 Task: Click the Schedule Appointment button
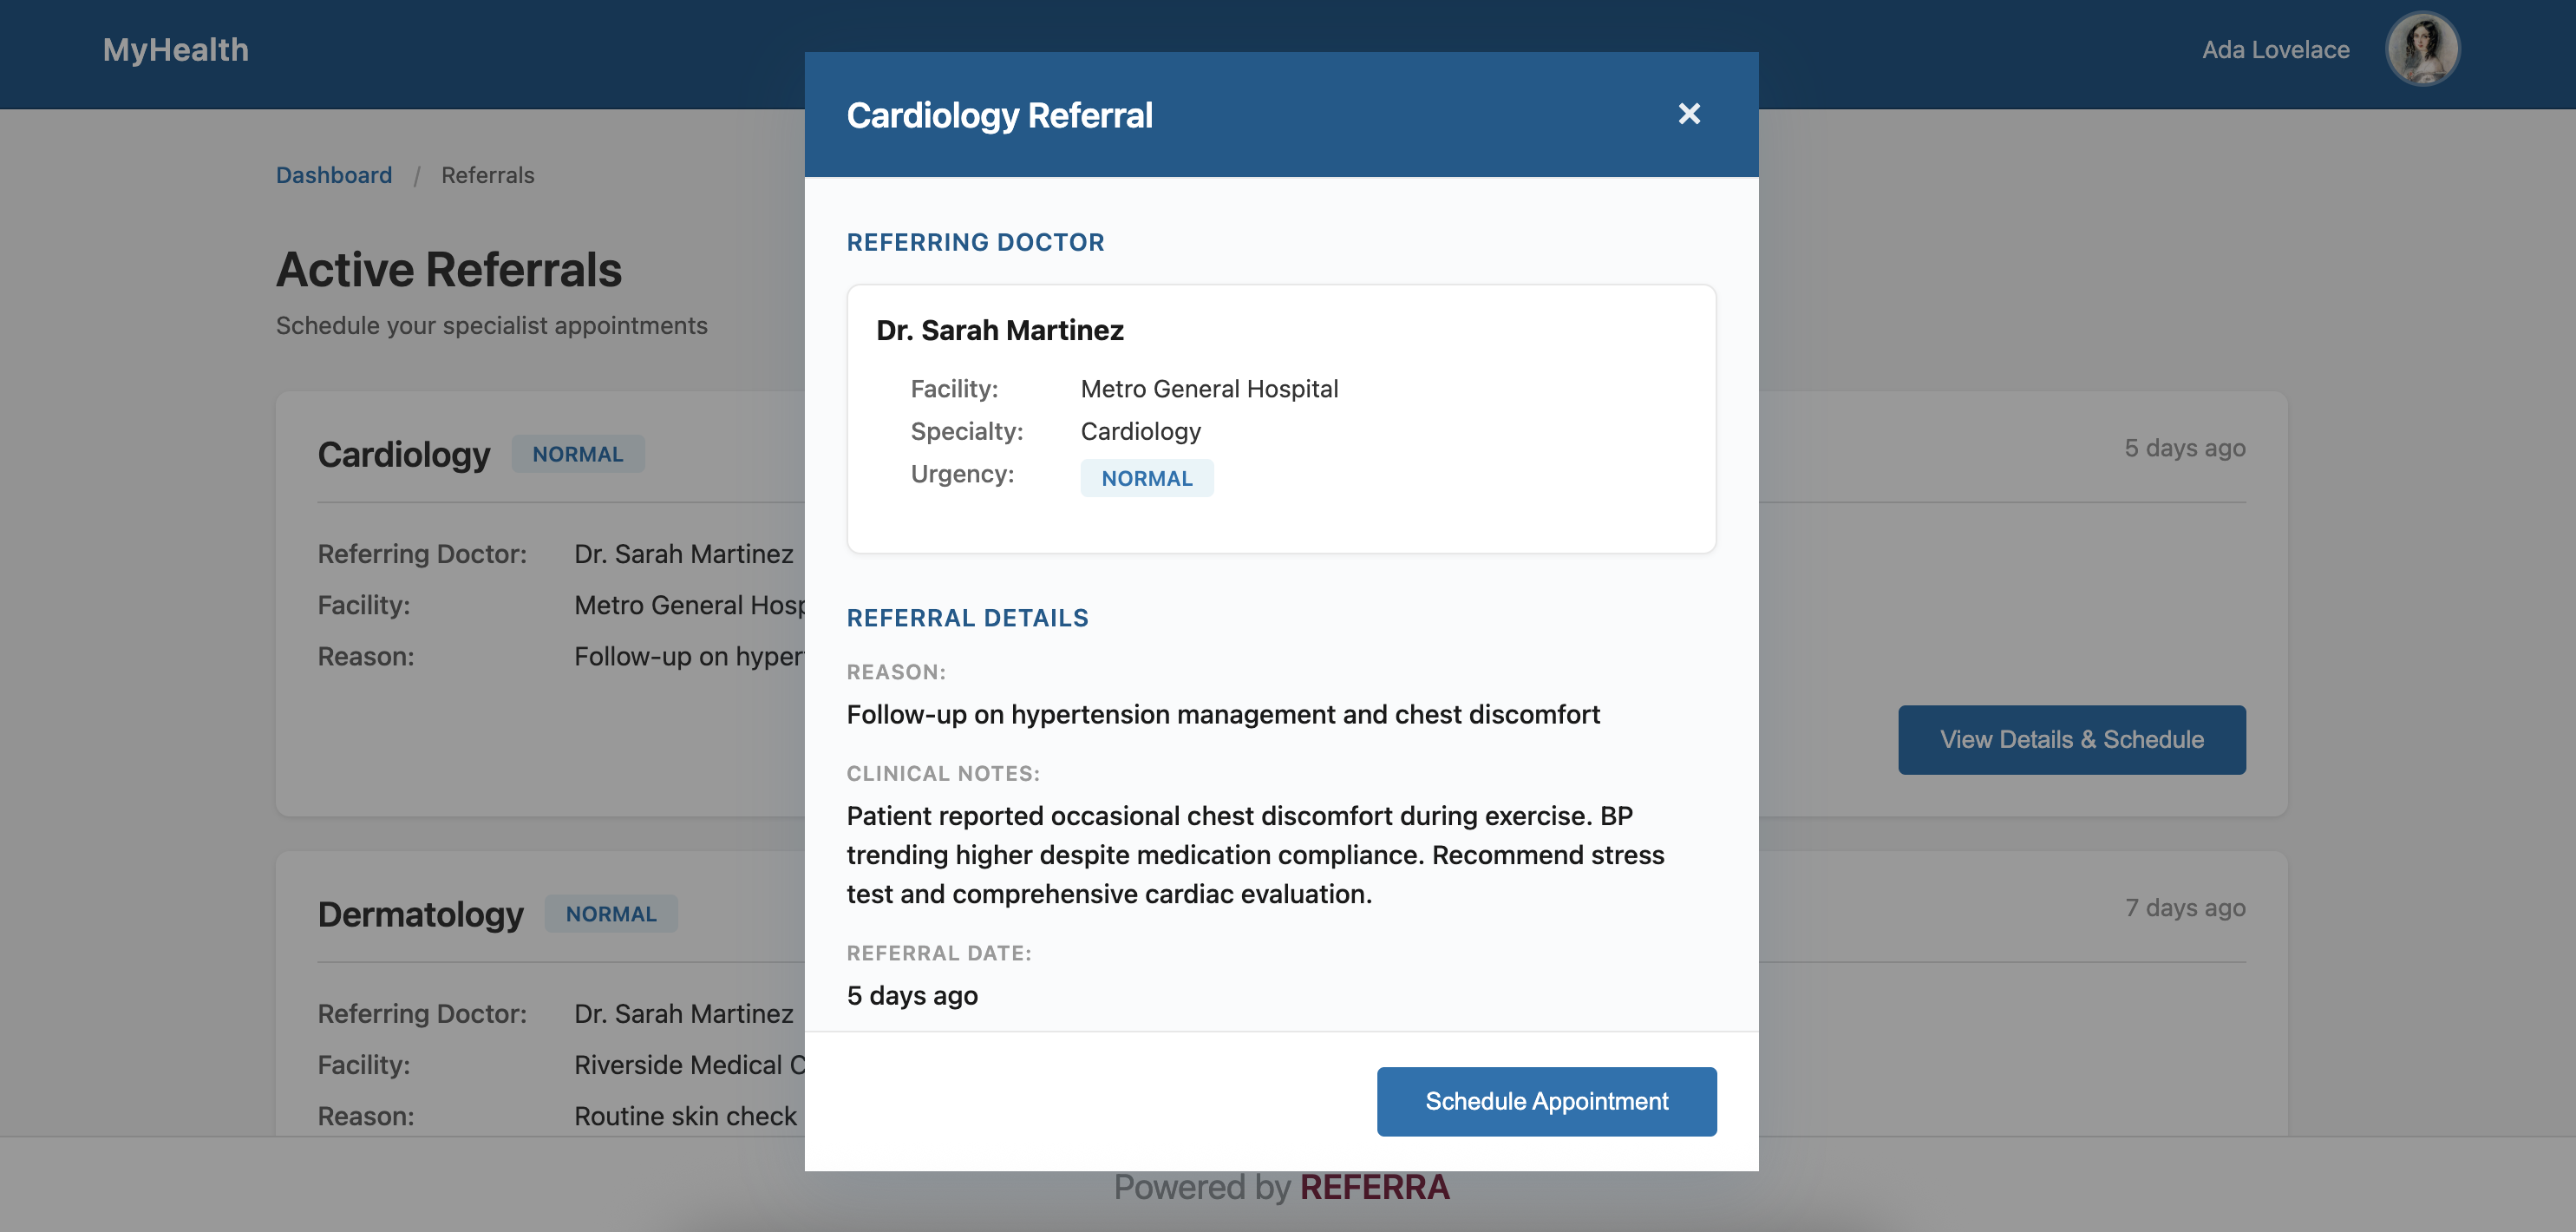tap(1545, 1101)
